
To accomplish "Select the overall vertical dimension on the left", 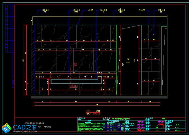I will coord(23,61).
